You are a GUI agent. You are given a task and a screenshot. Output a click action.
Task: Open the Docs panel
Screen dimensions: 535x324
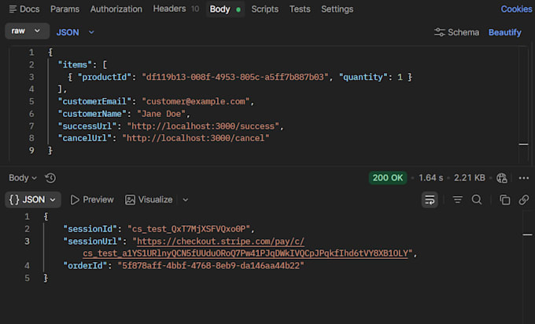tap(24, 9)
